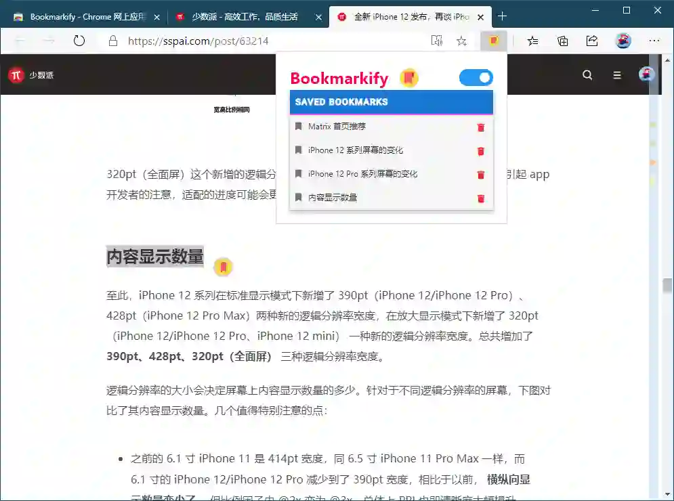Click the image caption 宽高比例相同
674x501 pixels.
coord(232,110)
